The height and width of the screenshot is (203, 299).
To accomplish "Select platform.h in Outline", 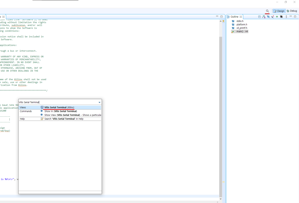I will coord(242,24).
